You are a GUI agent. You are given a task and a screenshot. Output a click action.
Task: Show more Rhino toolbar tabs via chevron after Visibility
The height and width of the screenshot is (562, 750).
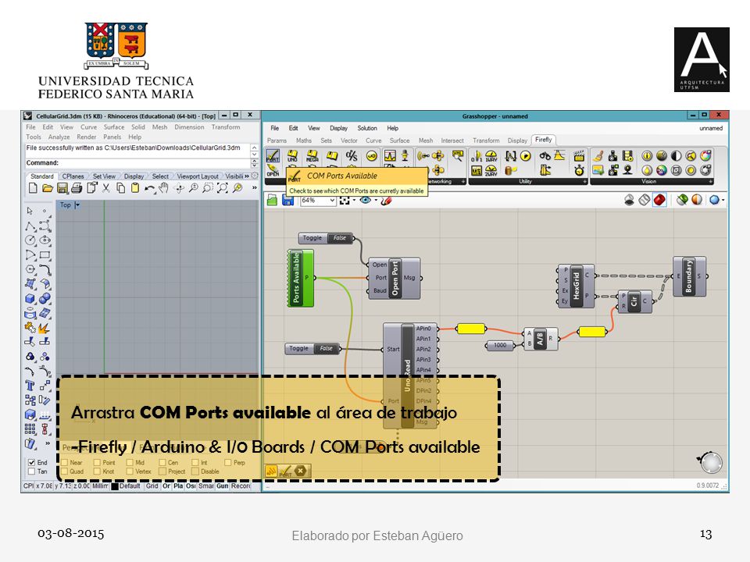(x=247, y=176)
